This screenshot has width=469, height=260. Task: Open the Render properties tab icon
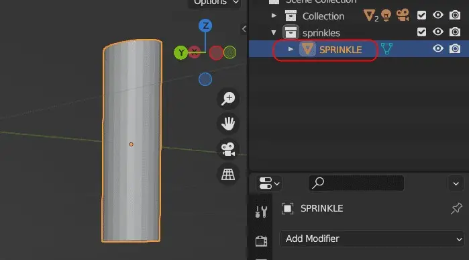tap(261, 241)
